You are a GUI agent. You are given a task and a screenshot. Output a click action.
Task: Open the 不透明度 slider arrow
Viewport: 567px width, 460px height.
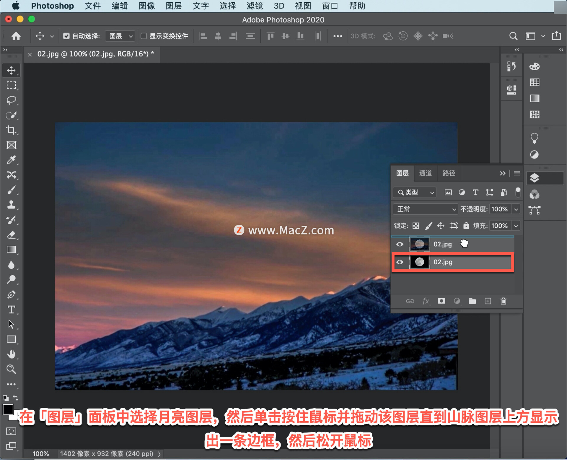click(x=516, y=209)
